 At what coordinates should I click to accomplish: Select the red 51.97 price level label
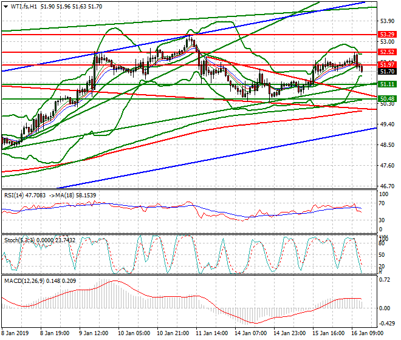point(387,65)
